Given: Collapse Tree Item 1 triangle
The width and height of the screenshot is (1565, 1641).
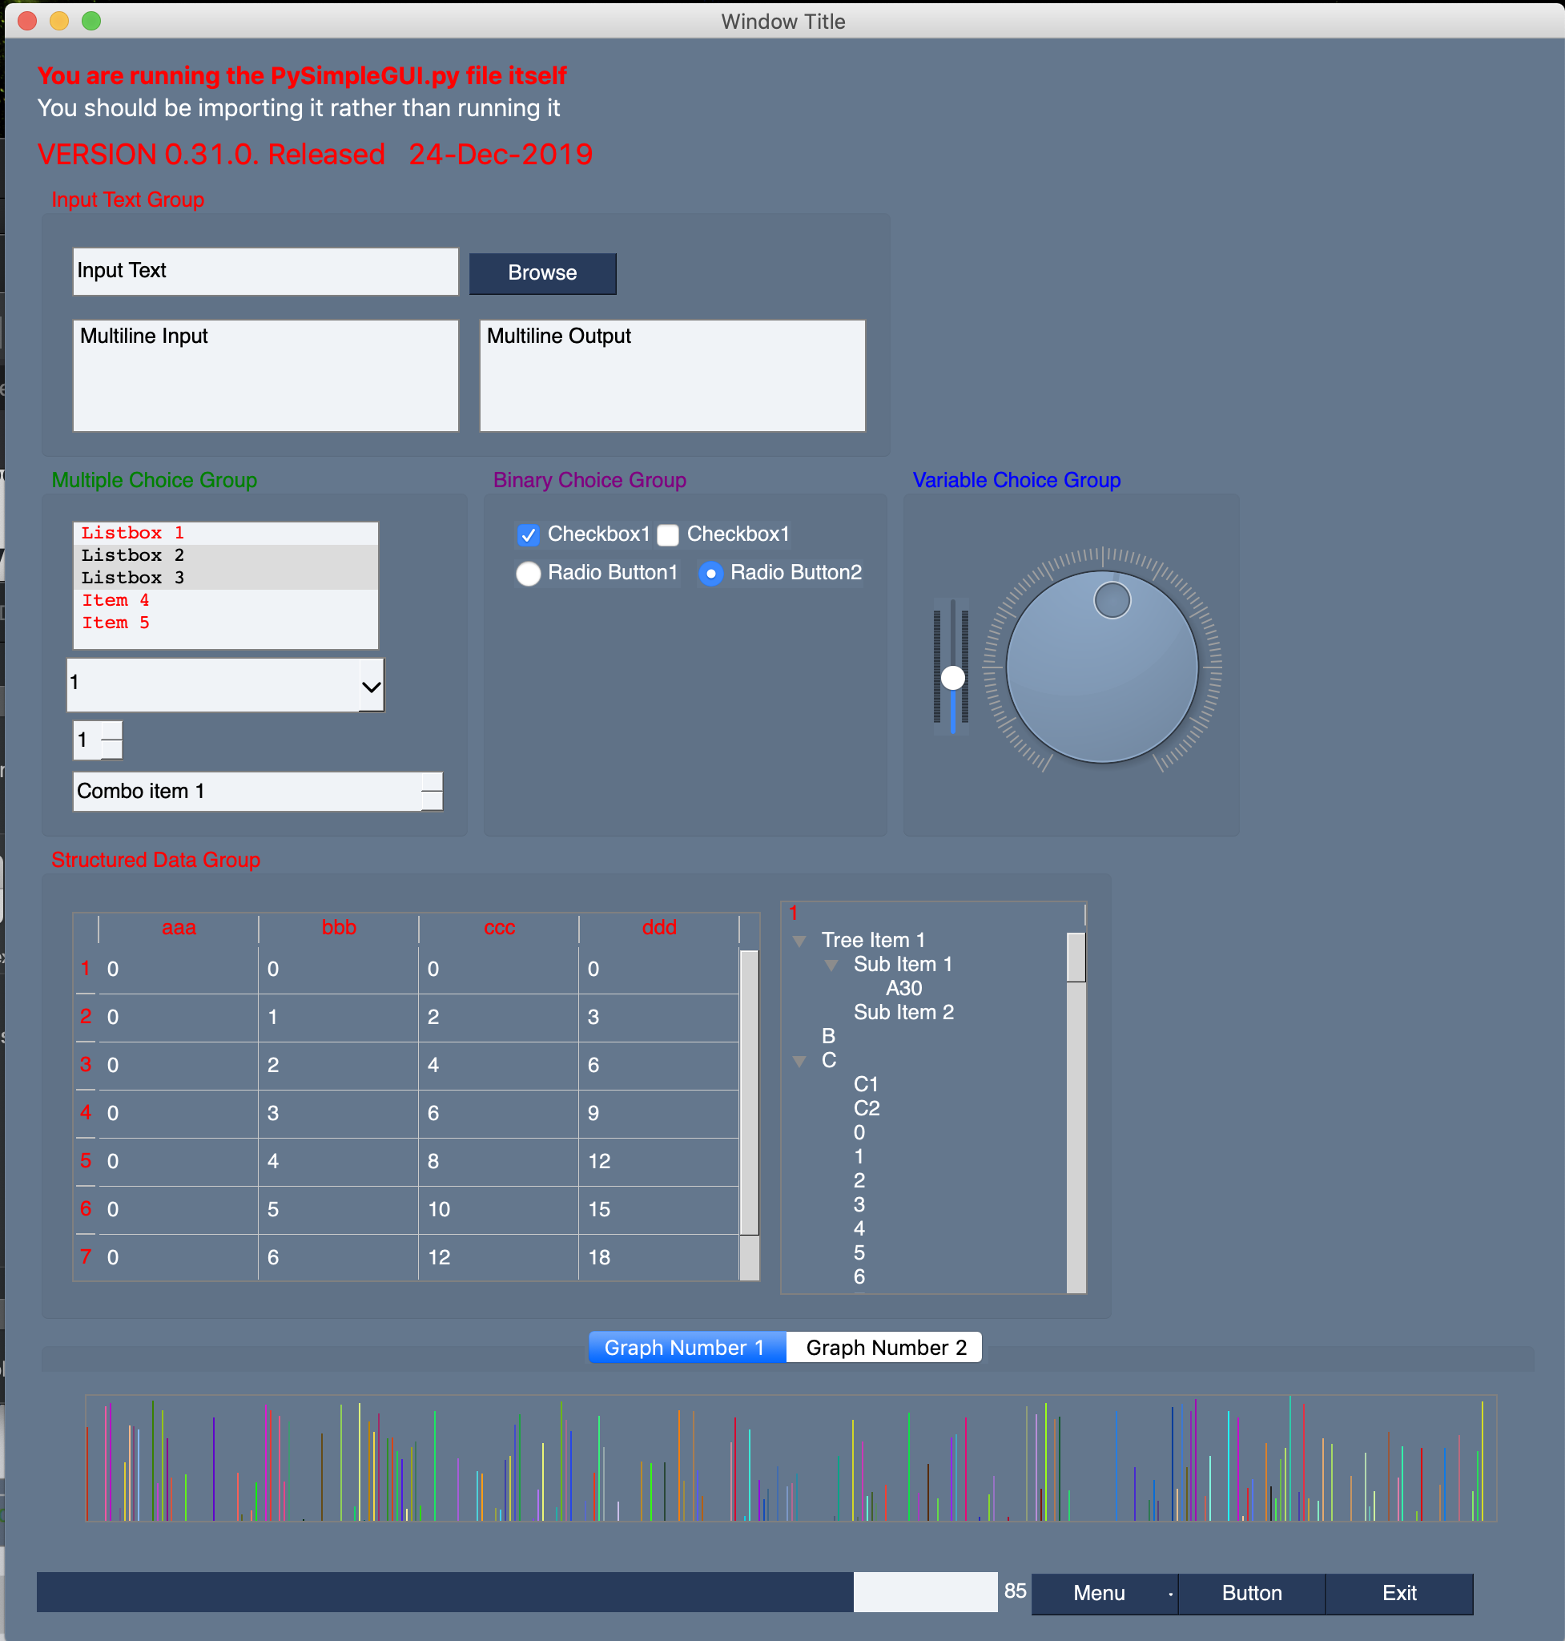Looking at the screenshot, I should click(x=799, y=941).
